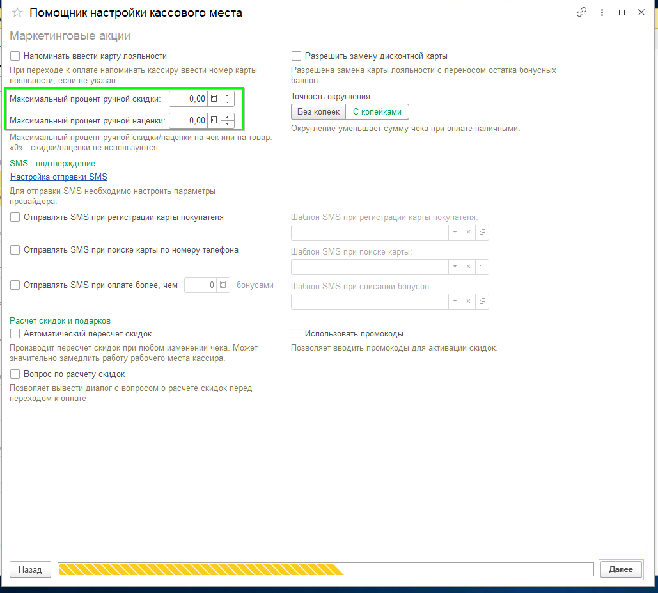Copy link to form via chain icon

581,12
